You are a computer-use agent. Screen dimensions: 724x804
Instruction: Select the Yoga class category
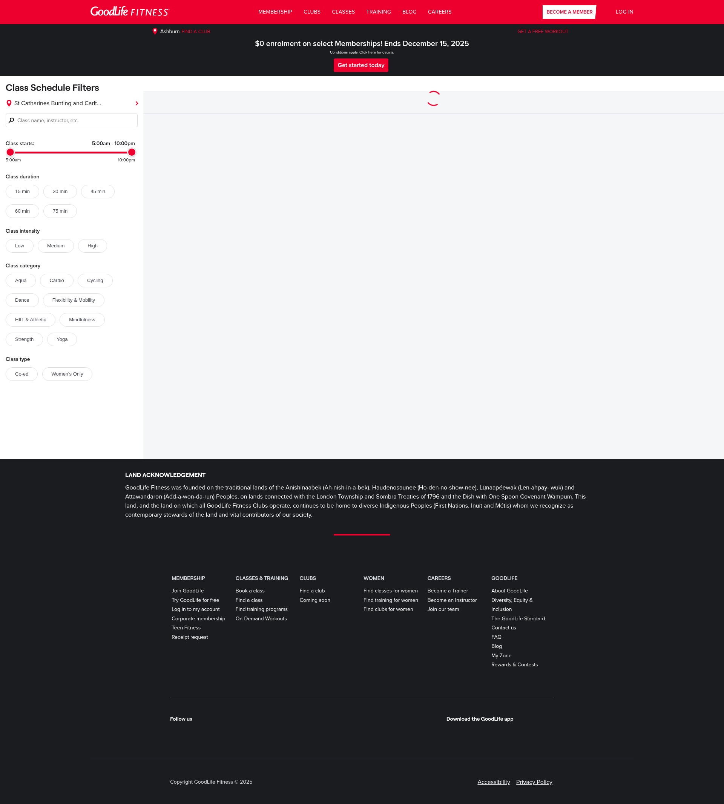[62, 339]
